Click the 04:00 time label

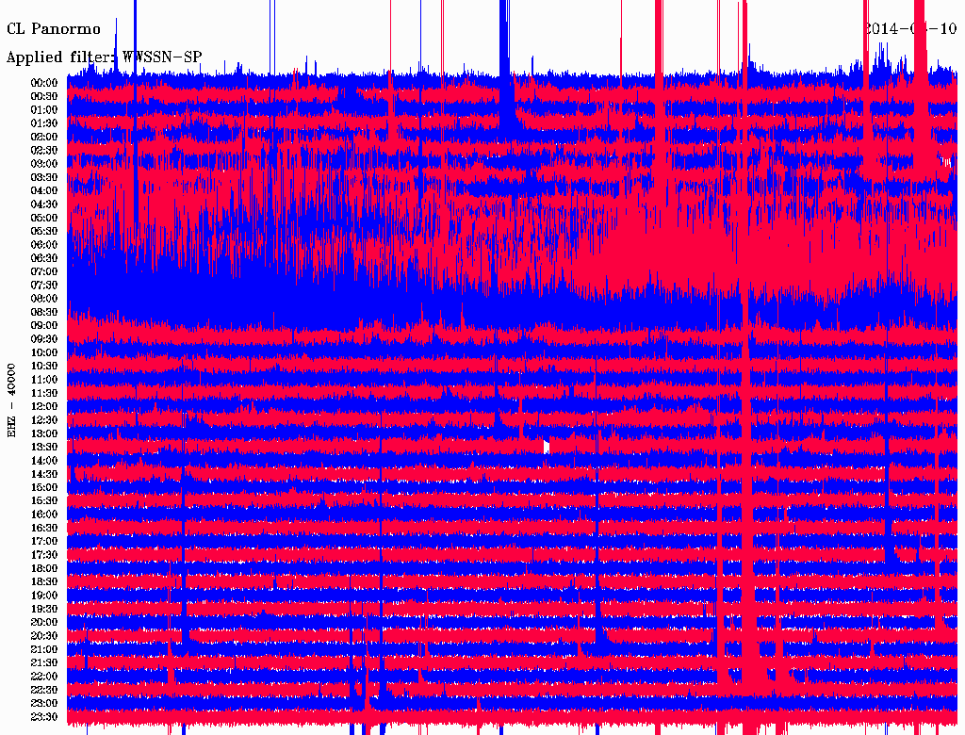point(44,191)
